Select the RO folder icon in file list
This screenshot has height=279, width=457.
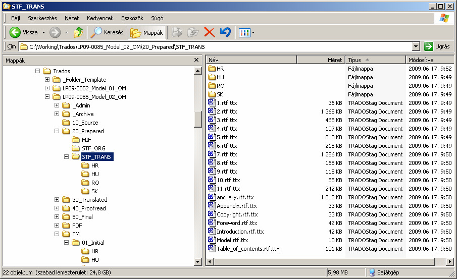[212, 86]
